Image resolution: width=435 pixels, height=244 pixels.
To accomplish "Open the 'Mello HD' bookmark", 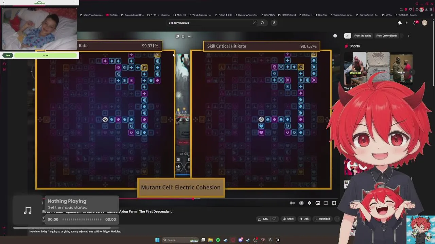I will [179, 15].
